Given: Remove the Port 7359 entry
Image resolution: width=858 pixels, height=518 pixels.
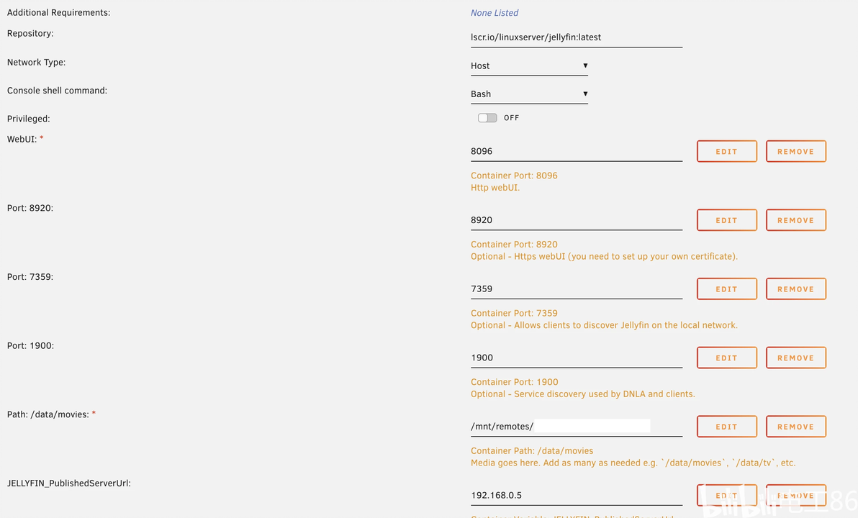Looking at the screenshot, I should coord(795,289).
